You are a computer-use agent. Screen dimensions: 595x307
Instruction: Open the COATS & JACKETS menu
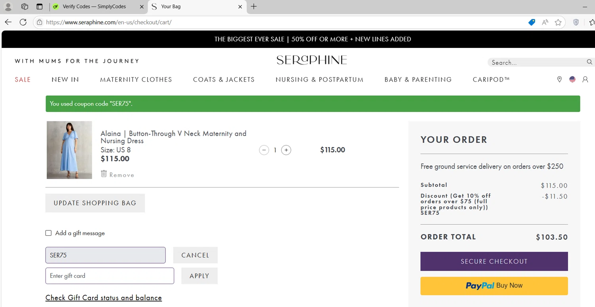[x=224, y=80]
